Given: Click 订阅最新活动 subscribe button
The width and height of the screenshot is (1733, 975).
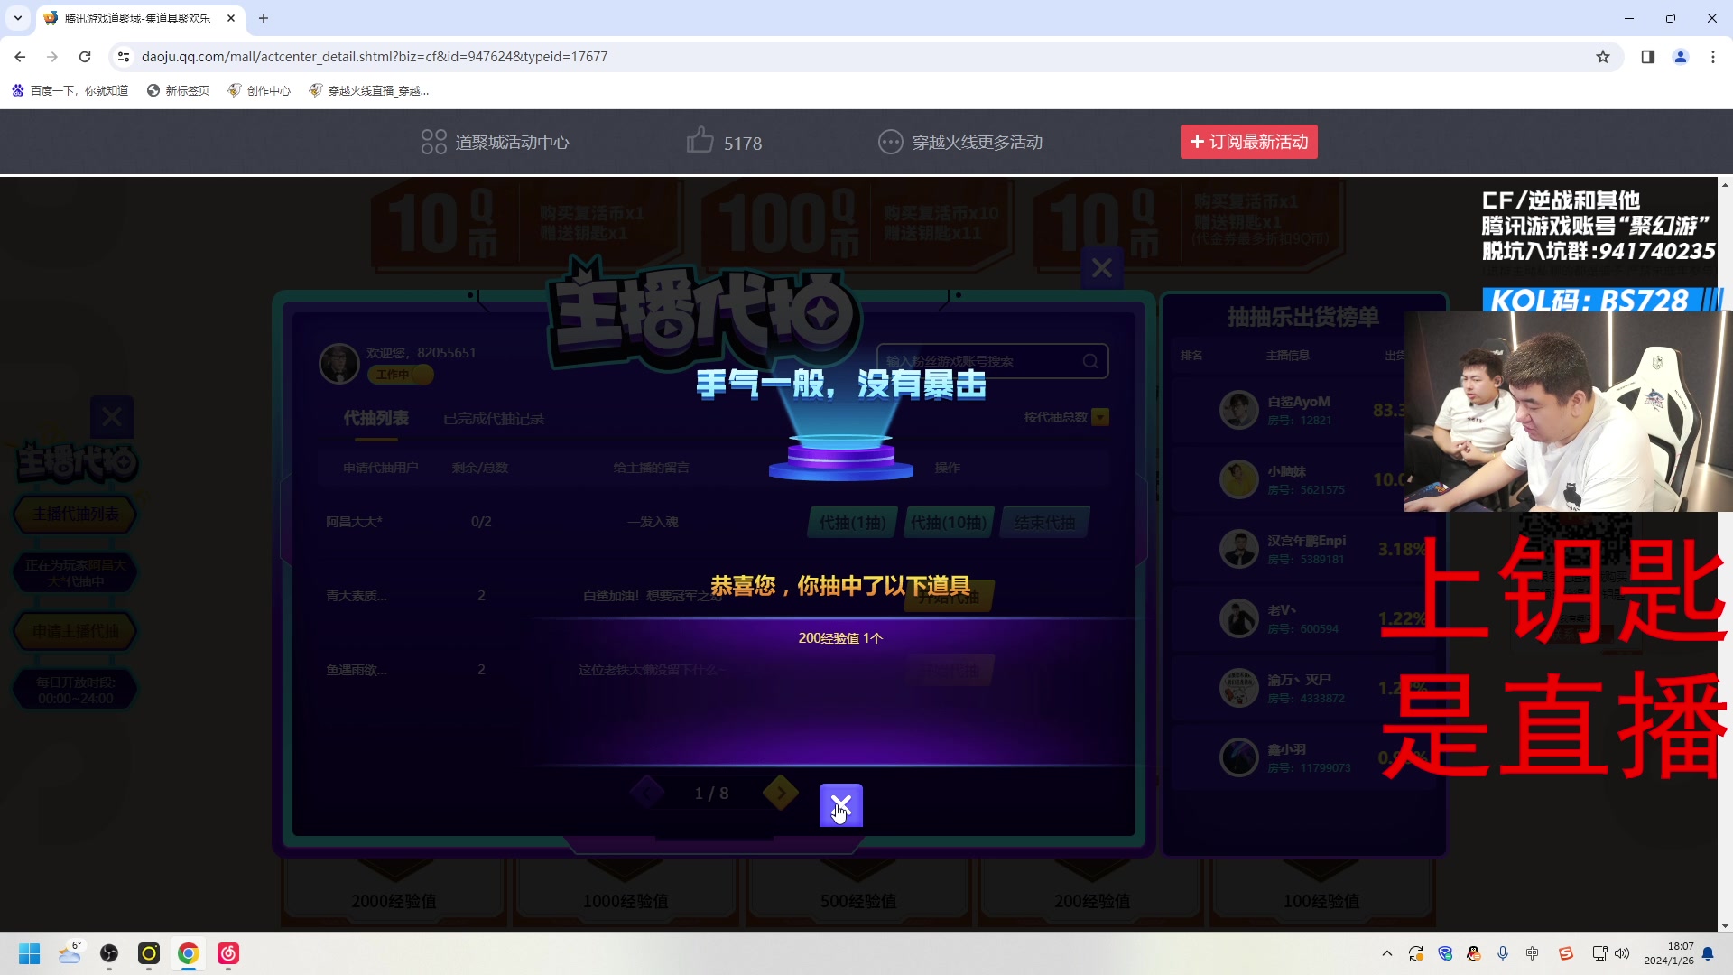Looking at the screenshot, I should [x=1248, y=142].
